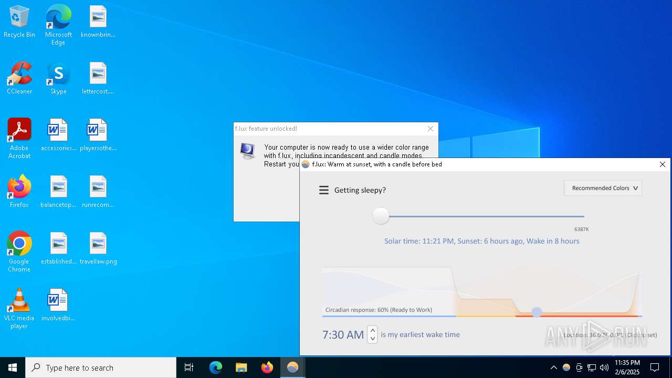Click the taskbar search box
This screenshot has height=378, width=672.
[101, 367]
